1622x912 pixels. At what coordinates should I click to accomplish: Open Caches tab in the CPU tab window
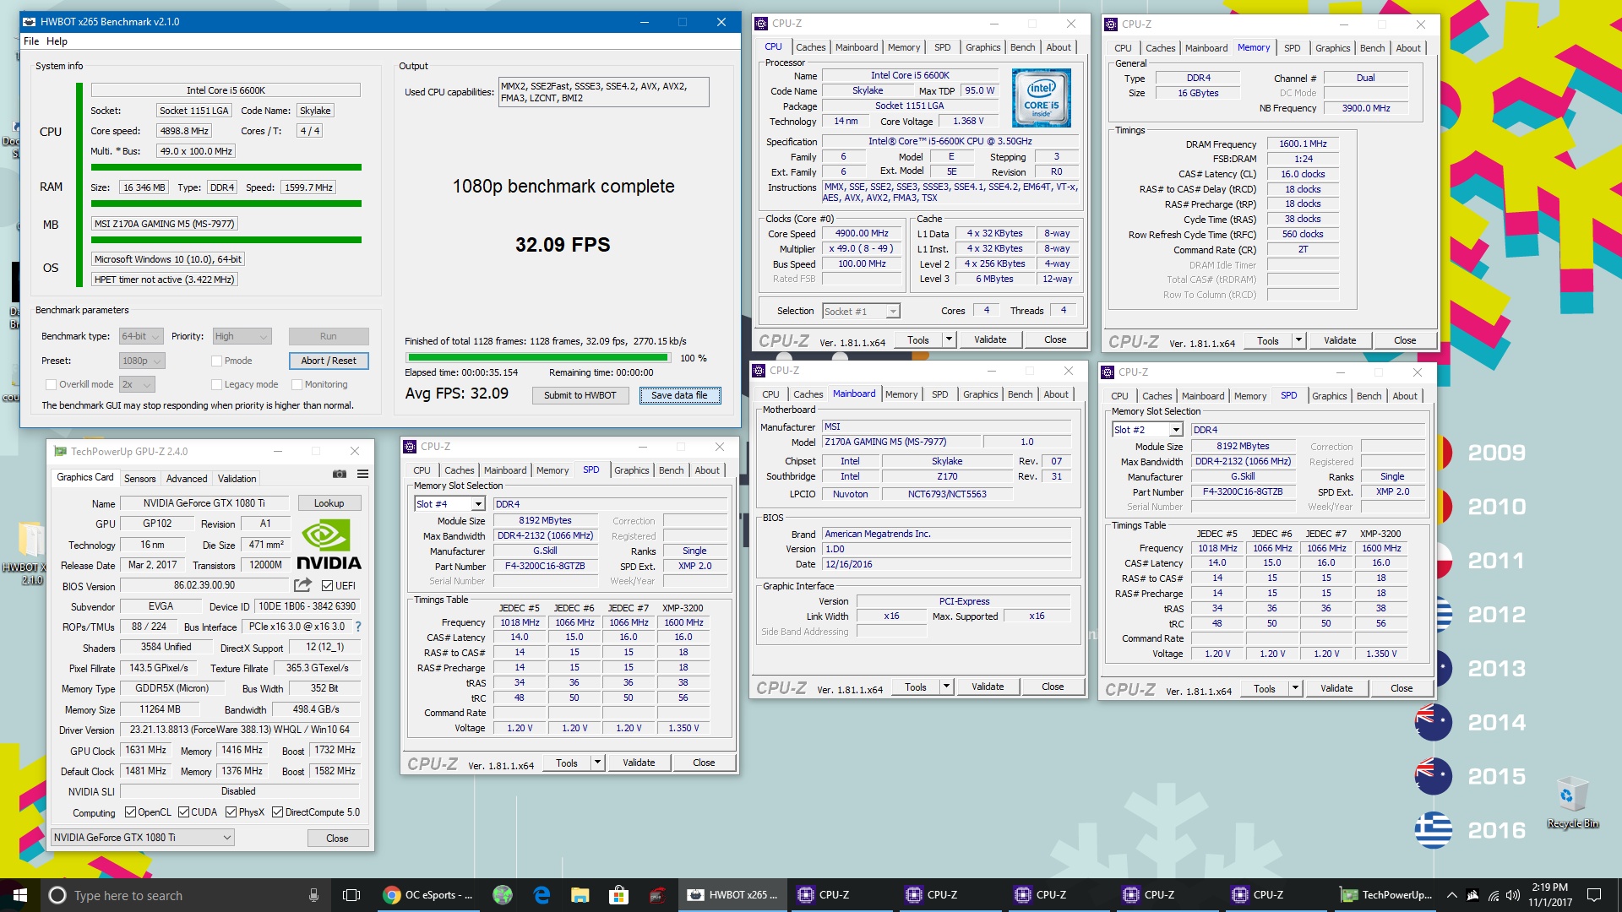pyautogui.click(x=810, y=47)
